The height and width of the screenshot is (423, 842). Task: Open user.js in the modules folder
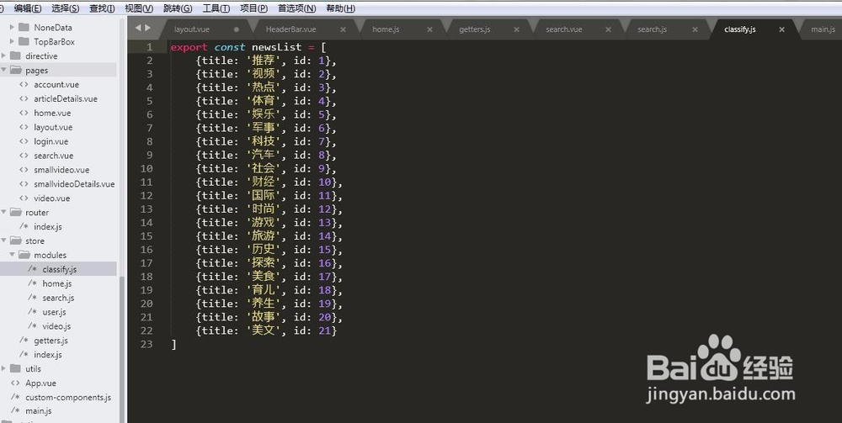tap(54, 311)
